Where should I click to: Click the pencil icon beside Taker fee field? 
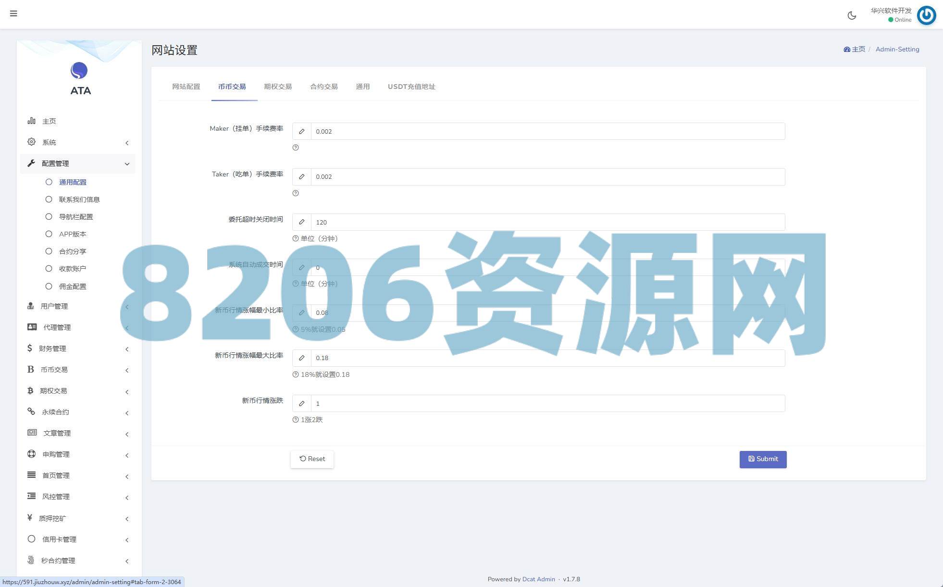pyautogui.click(x=302, y=177)
